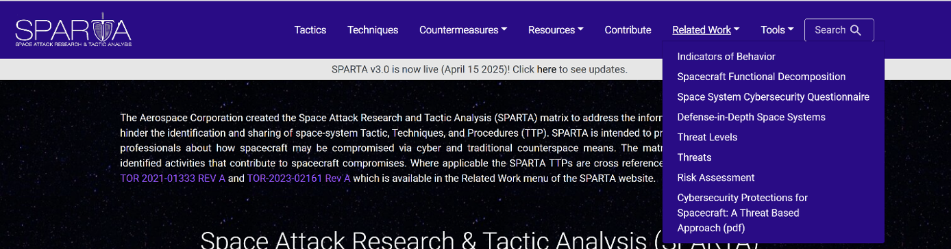Open the TOR 2021-01333 REV A link
951x249 pixels.
click(173, 179)
